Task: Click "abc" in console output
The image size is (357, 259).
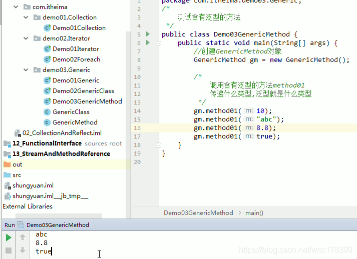Action: click(41, 234)
